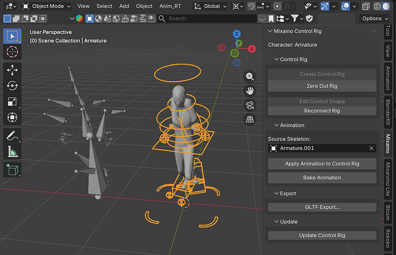Select the Rotate tool
The image size is (396, 255).
pyautogui.click(x=12, y=86)
